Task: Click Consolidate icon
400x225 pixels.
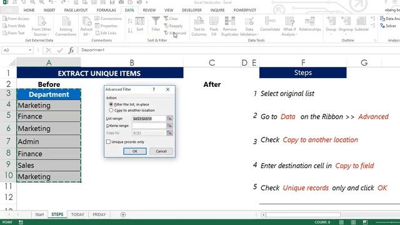Action: (x=270, y=21)
